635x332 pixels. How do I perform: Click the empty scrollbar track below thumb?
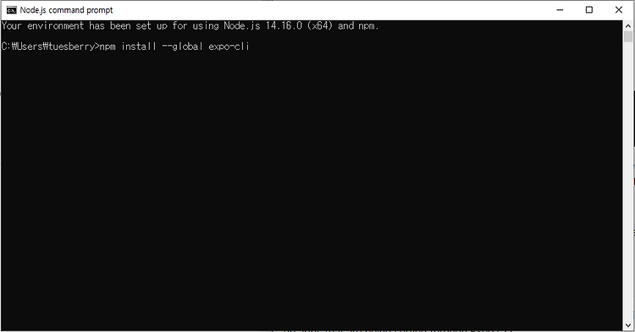(628, 182)
